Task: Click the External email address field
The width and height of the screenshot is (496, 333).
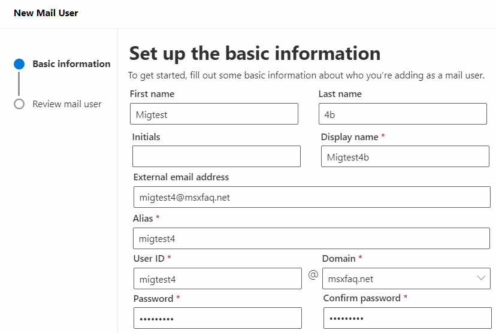Action: coord(312,197)
